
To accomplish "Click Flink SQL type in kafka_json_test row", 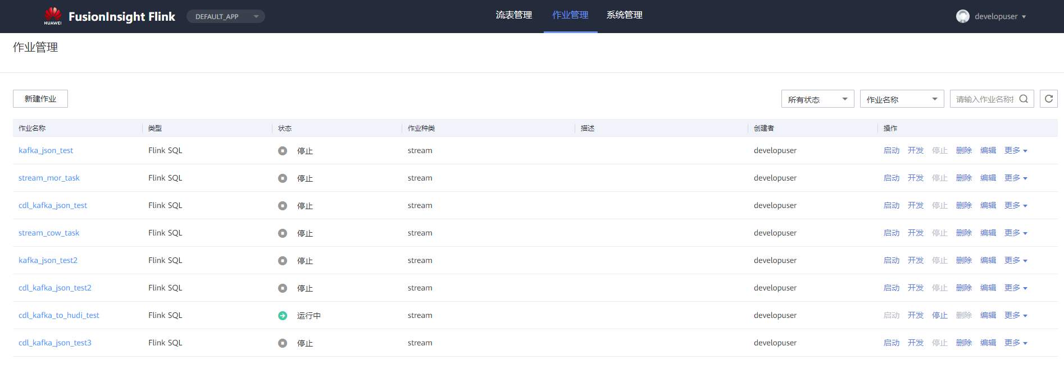I will tap(165, 150).
